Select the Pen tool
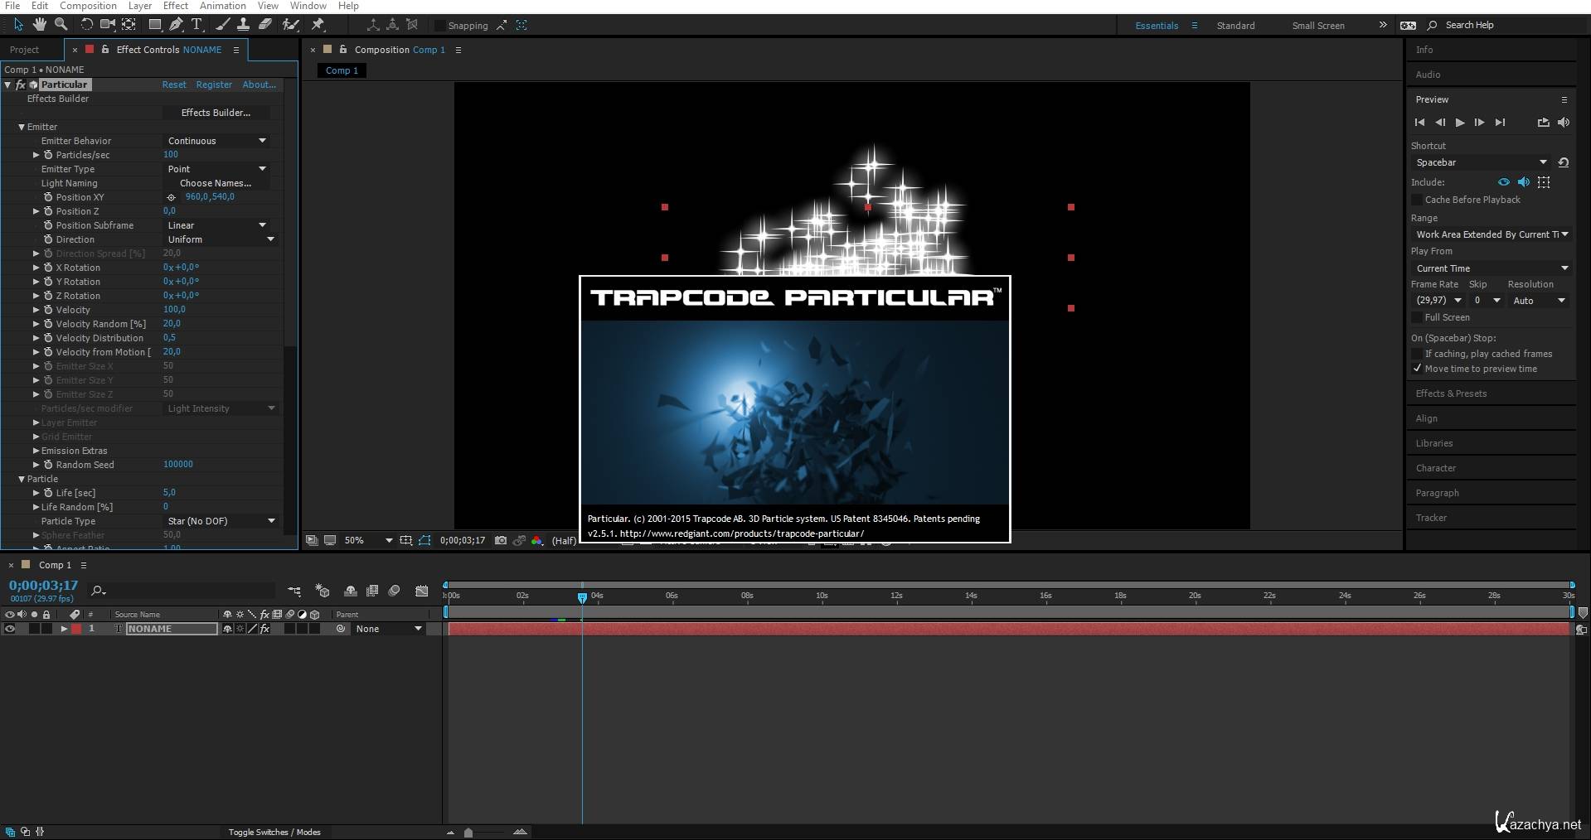Image resolution: width=1591 pixels, height=840 pixels. pyautogui.click(x=176, y=25)
